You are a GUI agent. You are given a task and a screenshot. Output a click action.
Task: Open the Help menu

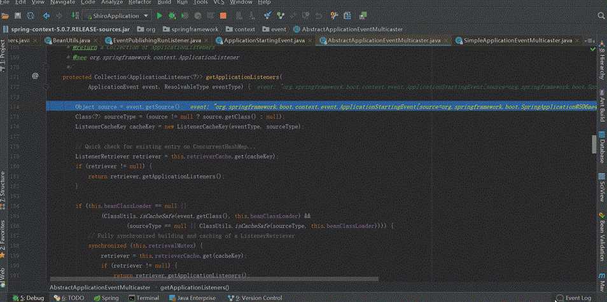pos(264,3)
